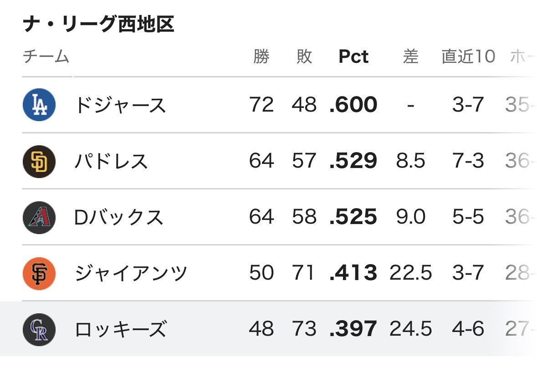Sort by the Pct column header
The height and width of the screenshot is (368, 537).
point(353,56)
